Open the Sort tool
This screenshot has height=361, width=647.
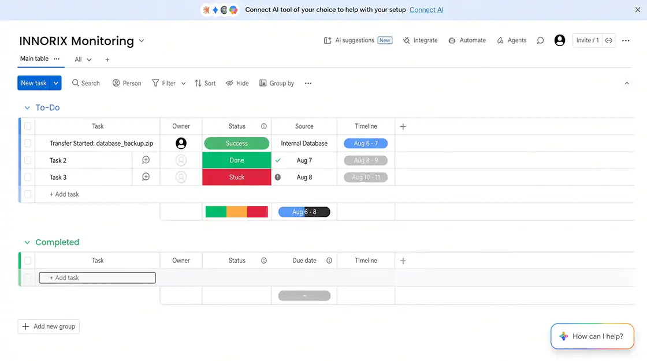[205, 83]
